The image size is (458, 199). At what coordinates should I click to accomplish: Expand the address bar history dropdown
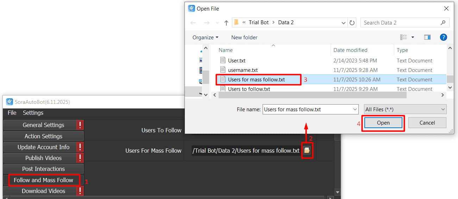point(344,23)
